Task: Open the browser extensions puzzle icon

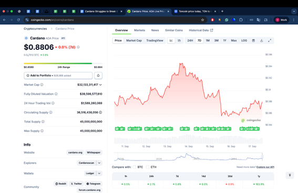Action: (x=241, y=20)
